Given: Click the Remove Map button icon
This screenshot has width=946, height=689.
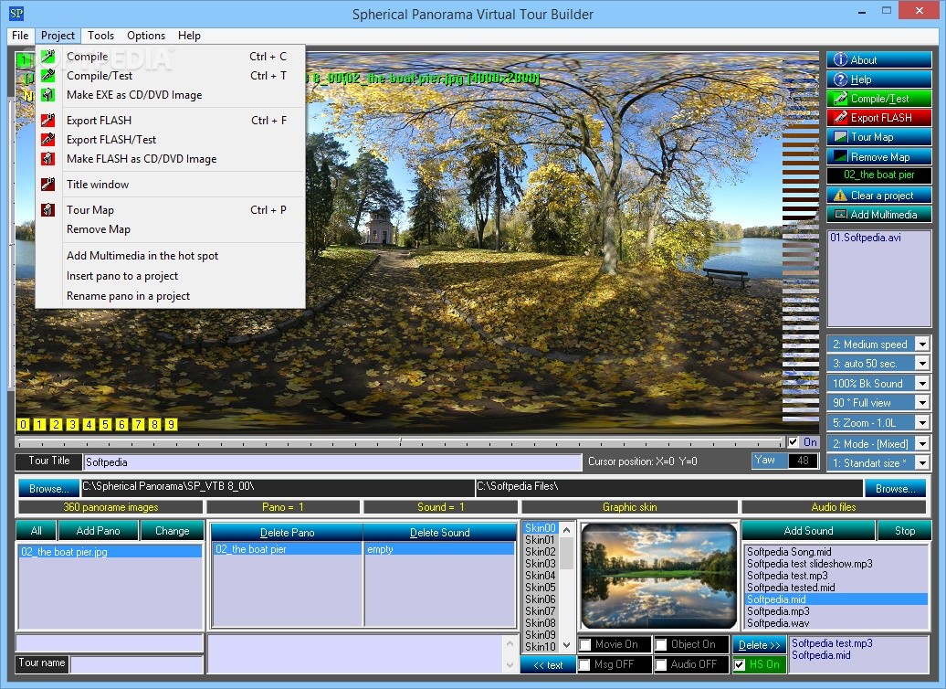Looking at the screenshot, I should coord(840,156).
